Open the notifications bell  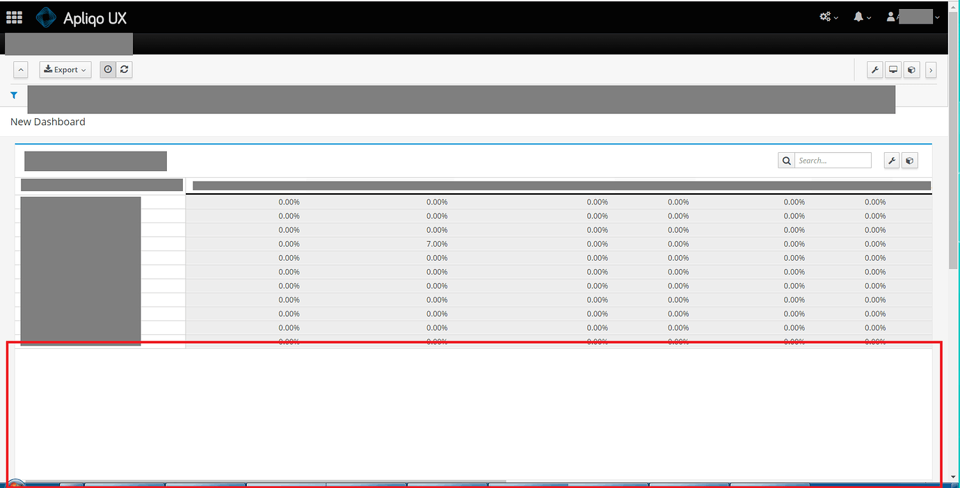point(859,17)
